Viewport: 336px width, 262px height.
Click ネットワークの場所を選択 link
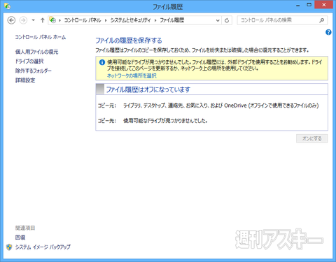click(132, 75)
